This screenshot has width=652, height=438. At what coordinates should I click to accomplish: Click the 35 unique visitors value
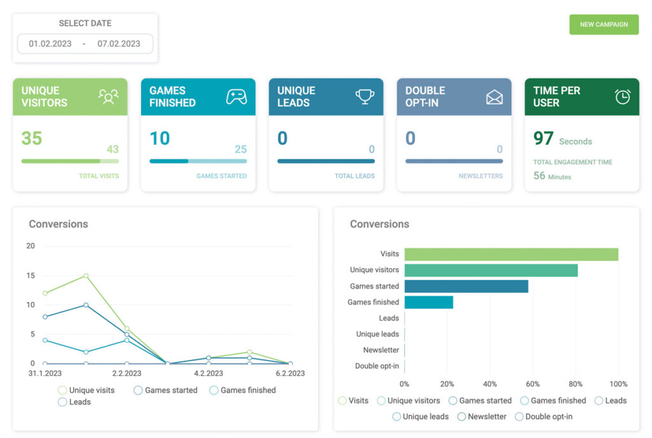point(32,138)
